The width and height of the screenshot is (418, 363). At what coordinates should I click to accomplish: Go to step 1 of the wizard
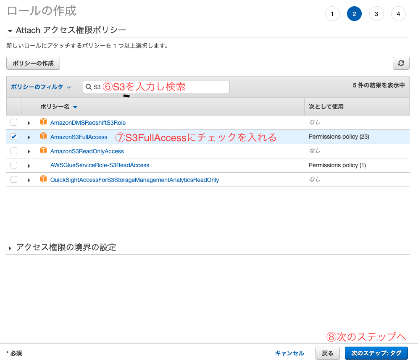[332, 14]
